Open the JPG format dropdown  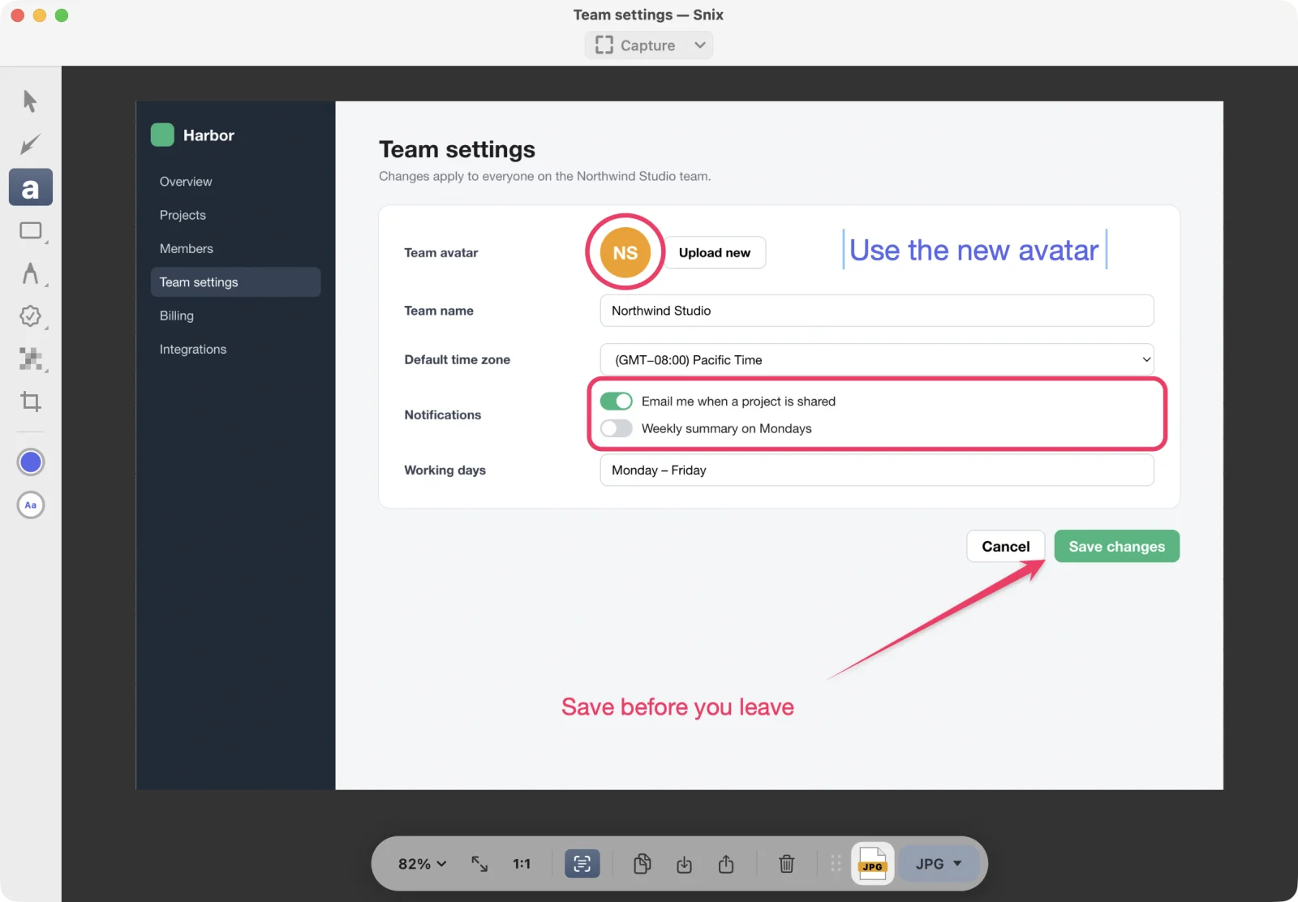click(939, 864)
